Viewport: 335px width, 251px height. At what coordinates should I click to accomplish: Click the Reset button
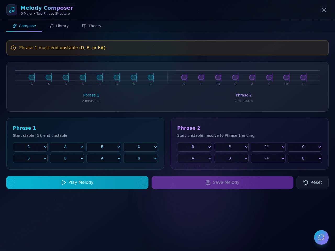[312, 182]
